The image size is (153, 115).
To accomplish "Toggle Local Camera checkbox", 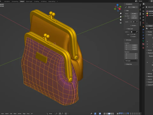I will coord(131,22).
